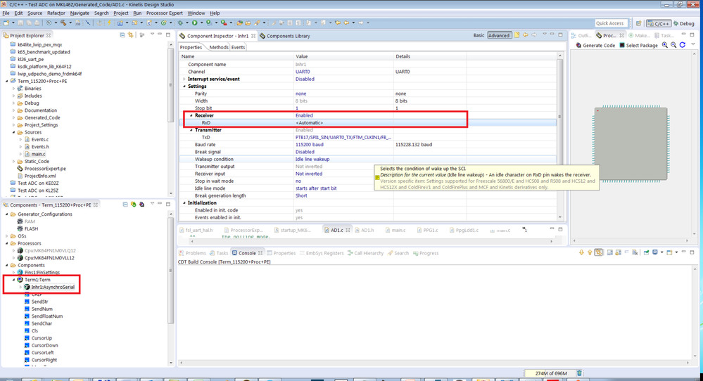Click the green Run toolbar icon
This screenshot has width=703, height=381.
pos(195,22)
